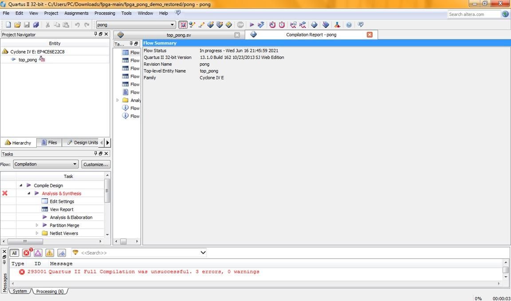Viewport: 511px width, 301px height.
Task: Click the Save All toolbar icon
Action: pos(36,25)
